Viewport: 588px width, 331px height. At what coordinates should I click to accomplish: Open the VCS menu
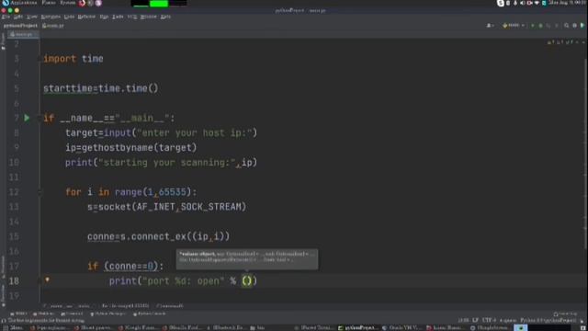tap(132, 17)
